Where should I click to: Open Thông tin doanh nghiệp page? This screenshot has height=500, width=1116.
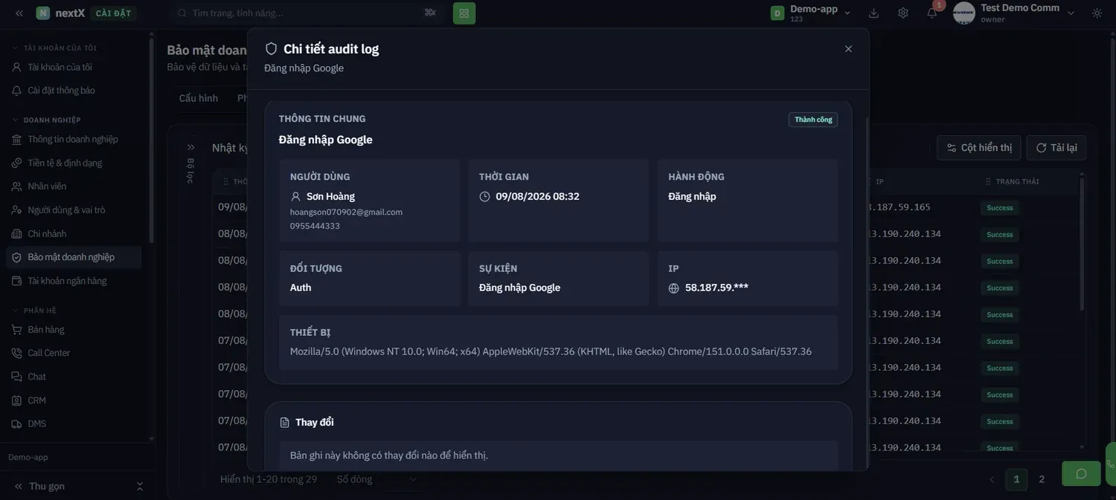[74, 139]
